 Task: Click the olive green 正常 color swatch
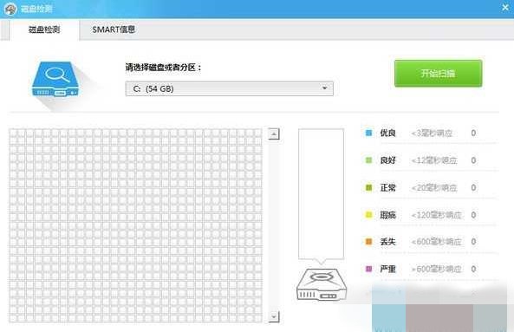point(368,187)
